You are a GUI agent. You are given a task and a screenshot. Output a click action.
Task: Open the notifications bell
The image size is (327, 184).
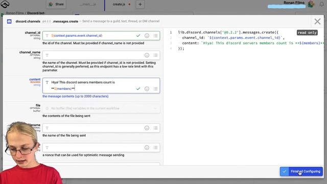tap(321, 4)
